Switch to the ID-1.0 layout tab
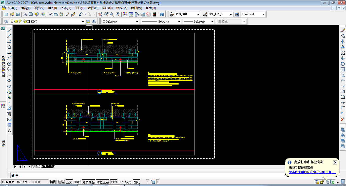Image resolution: width=346 pixels, height=186 pixels. click(x=48, y=167)
